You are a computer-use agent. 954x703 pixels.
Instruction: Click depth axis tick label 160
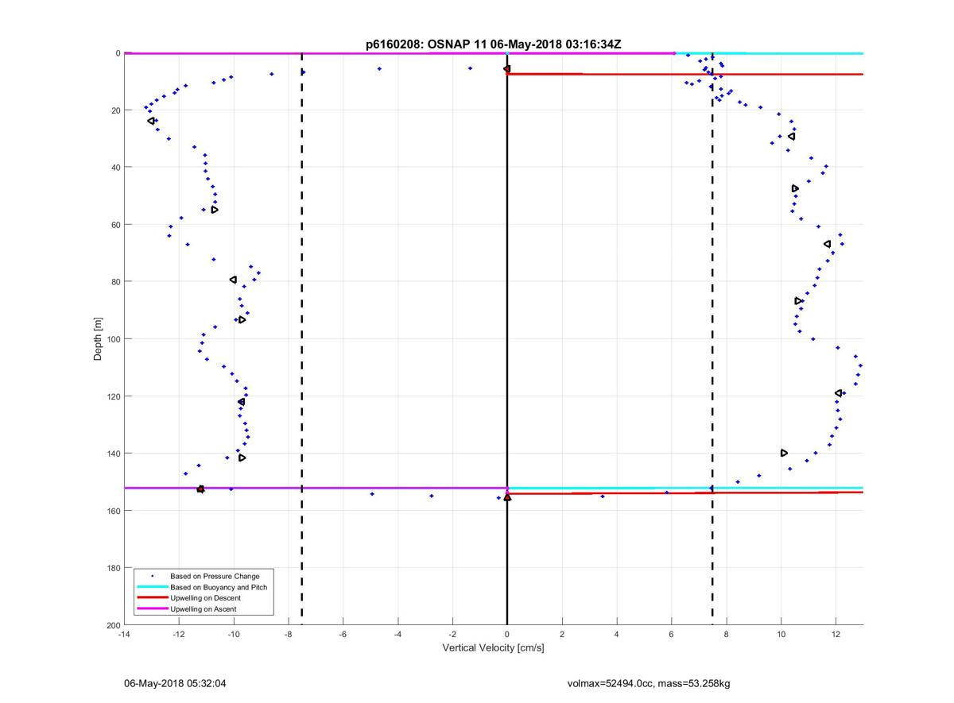tap(113, 511)
